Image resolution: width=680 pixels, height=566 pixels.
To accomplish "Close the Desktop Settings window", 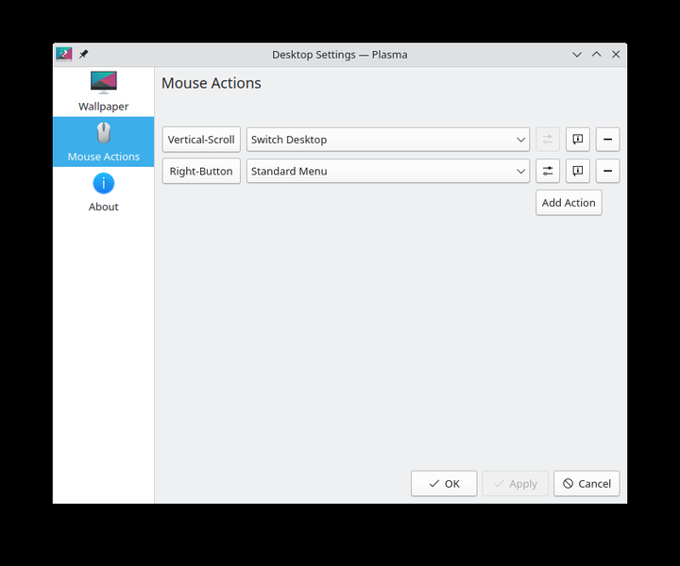I will point(616,55).
